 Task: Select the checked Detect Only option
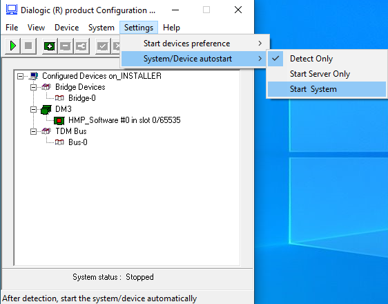pos(327,59)
